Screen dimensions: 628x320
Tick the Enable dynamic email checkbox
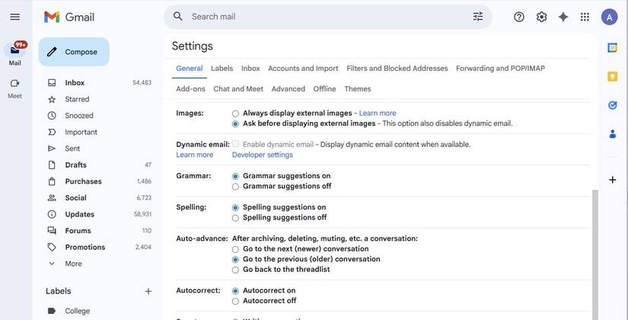(x=235, y=144)
